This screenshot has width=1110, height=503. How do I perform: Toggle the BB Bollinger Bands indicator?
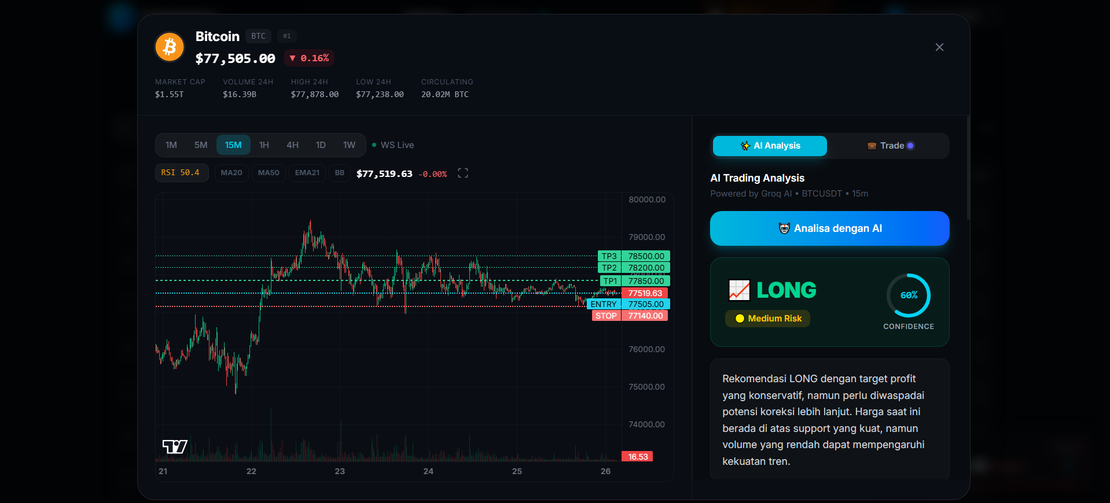(x=340, y=173)
